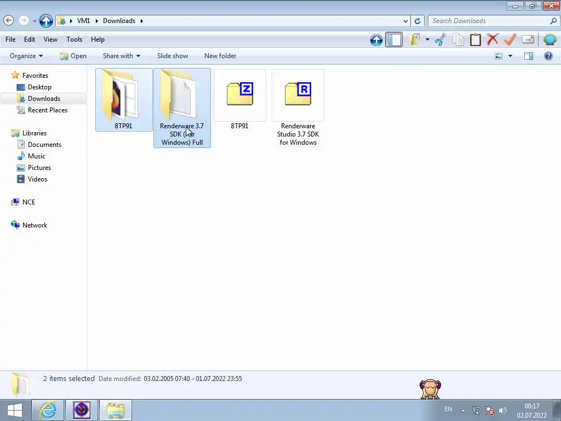
Task: Open the Edit menu
Action: click(x=30, y=39)
